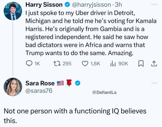The image size is (162, 127).
Task: Like the tweet with 1,6K hearts
Action: [85, 63]
